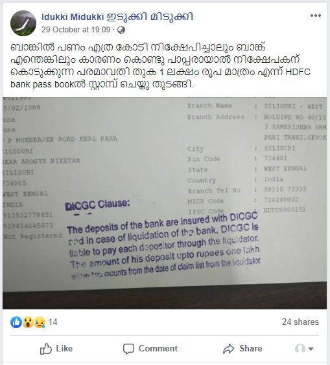Click the speech bubble Comment icon

[128, 349]
